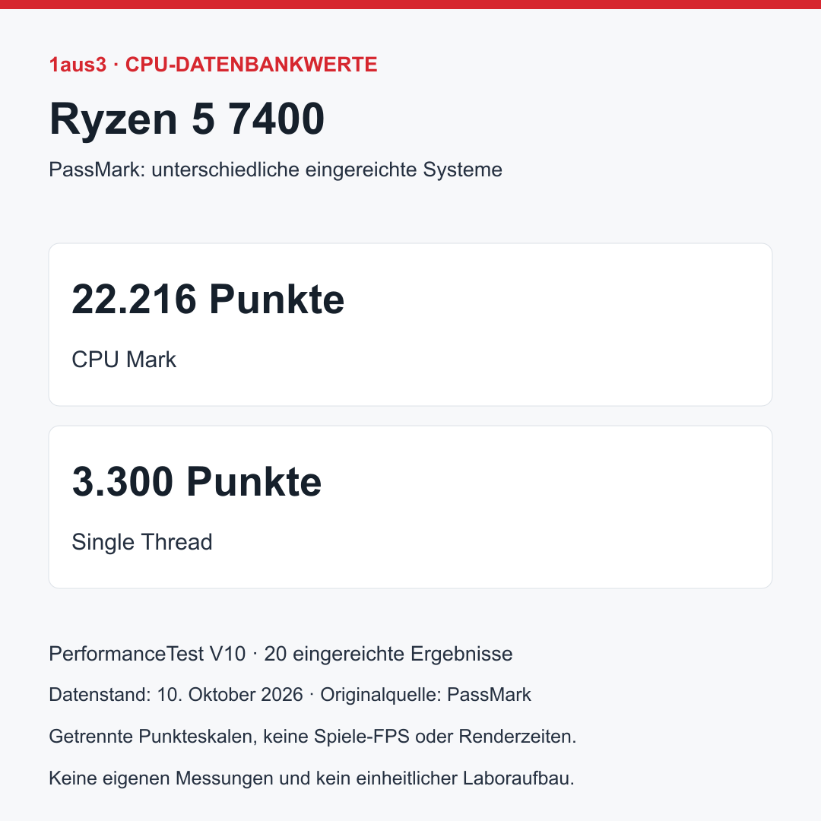Click the '22.216 Punkte' score value
The width and height of the screenshot is (821, 821).
[x=208, y=300]
